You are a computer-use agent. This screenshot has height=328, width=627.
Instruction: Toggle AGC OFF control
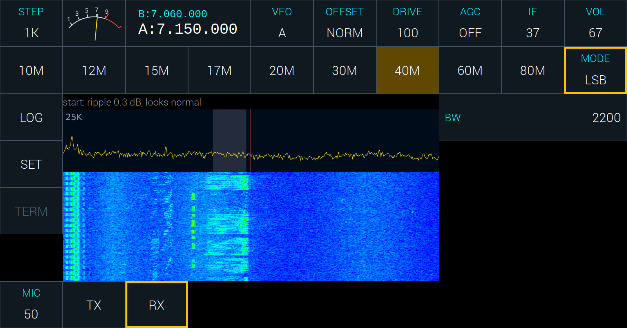(470, 24)
